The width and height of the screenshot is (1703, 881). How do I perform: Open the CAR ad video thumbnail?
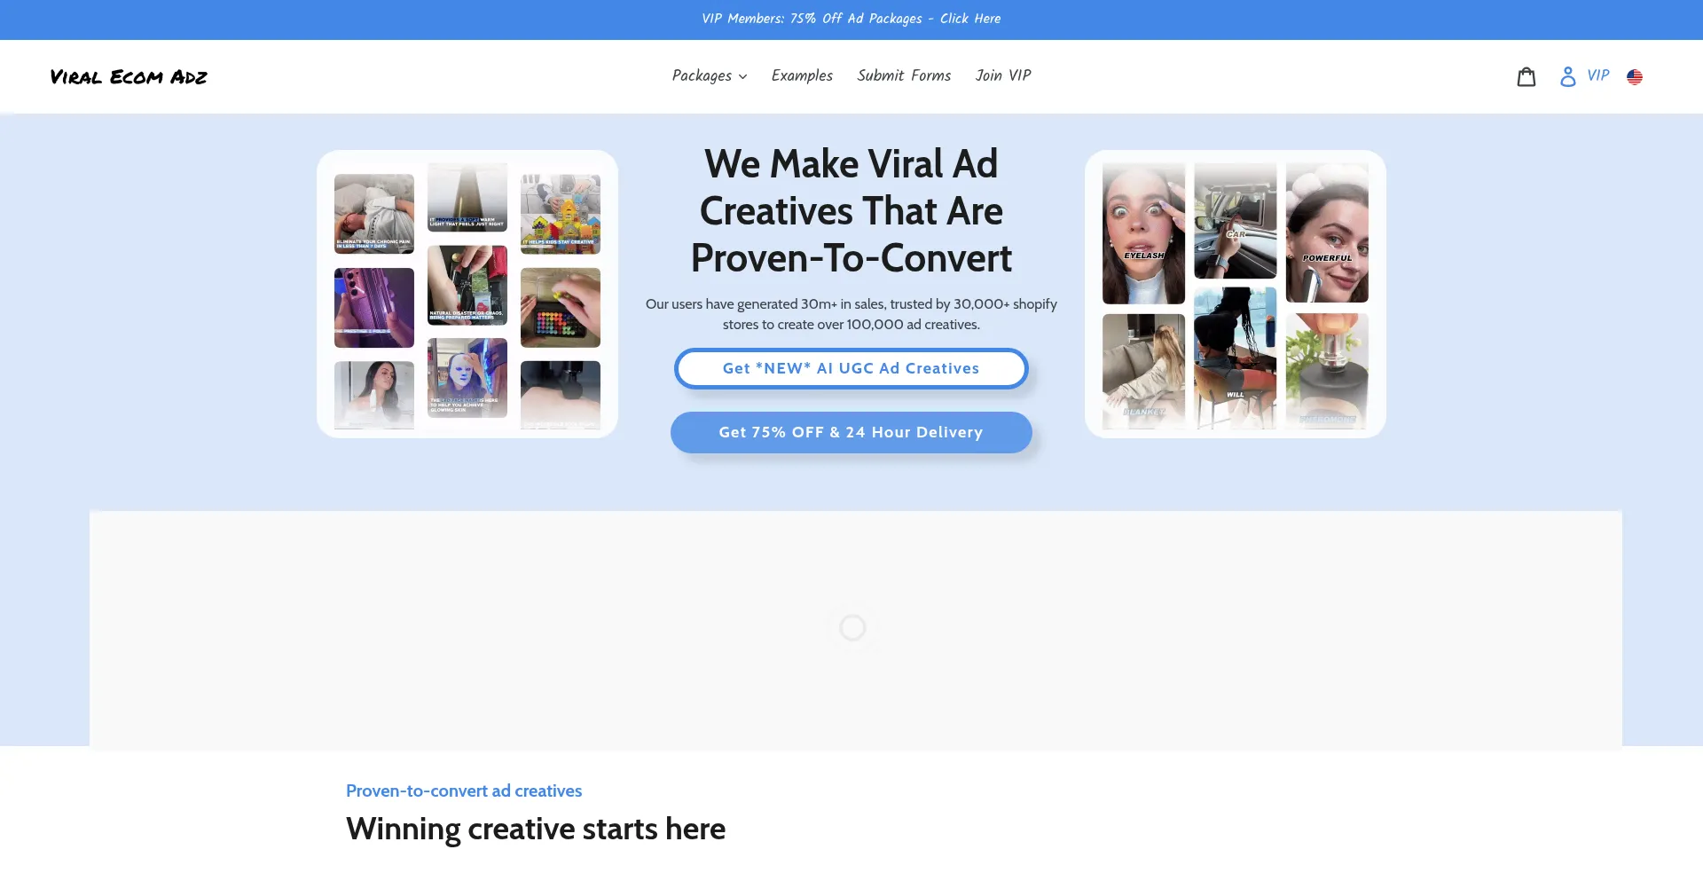[1235, 220]
